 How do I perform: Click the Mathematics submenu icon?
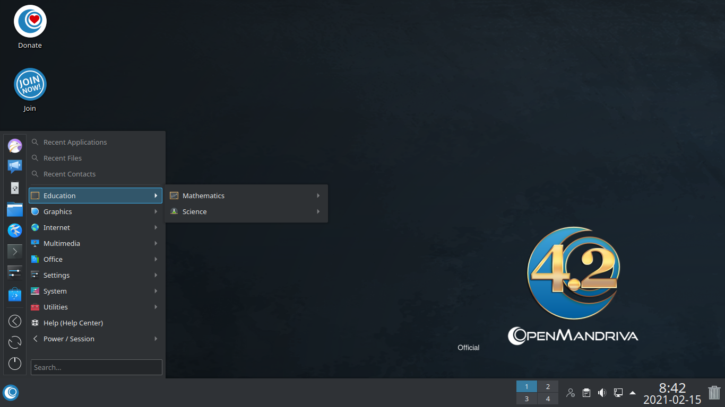174,196
